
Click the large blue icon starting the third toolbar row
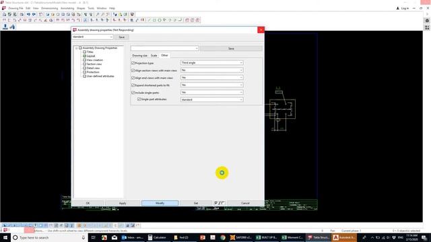coord(5,27)
